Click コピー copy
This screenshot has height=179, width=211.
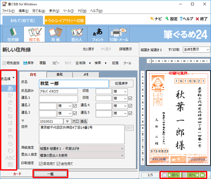tap(56, 63)
